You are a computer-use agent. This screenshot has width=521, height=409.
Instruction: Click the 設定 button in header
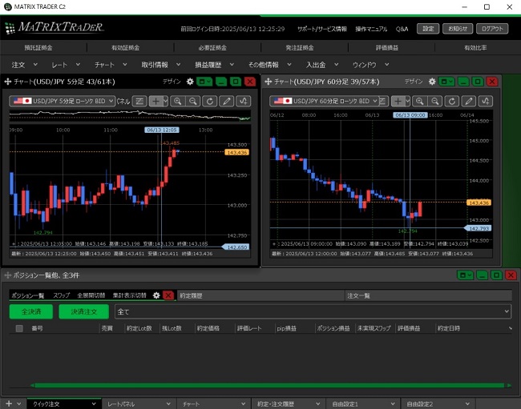(x=428, y=29)
